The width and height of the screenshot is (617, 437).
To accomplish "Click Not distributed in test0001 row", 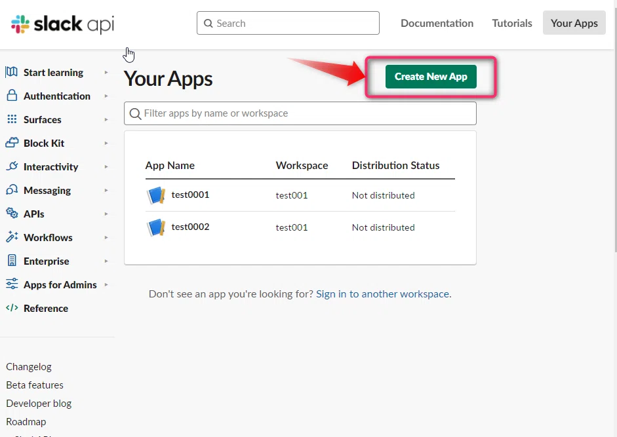I will [384, 195].
